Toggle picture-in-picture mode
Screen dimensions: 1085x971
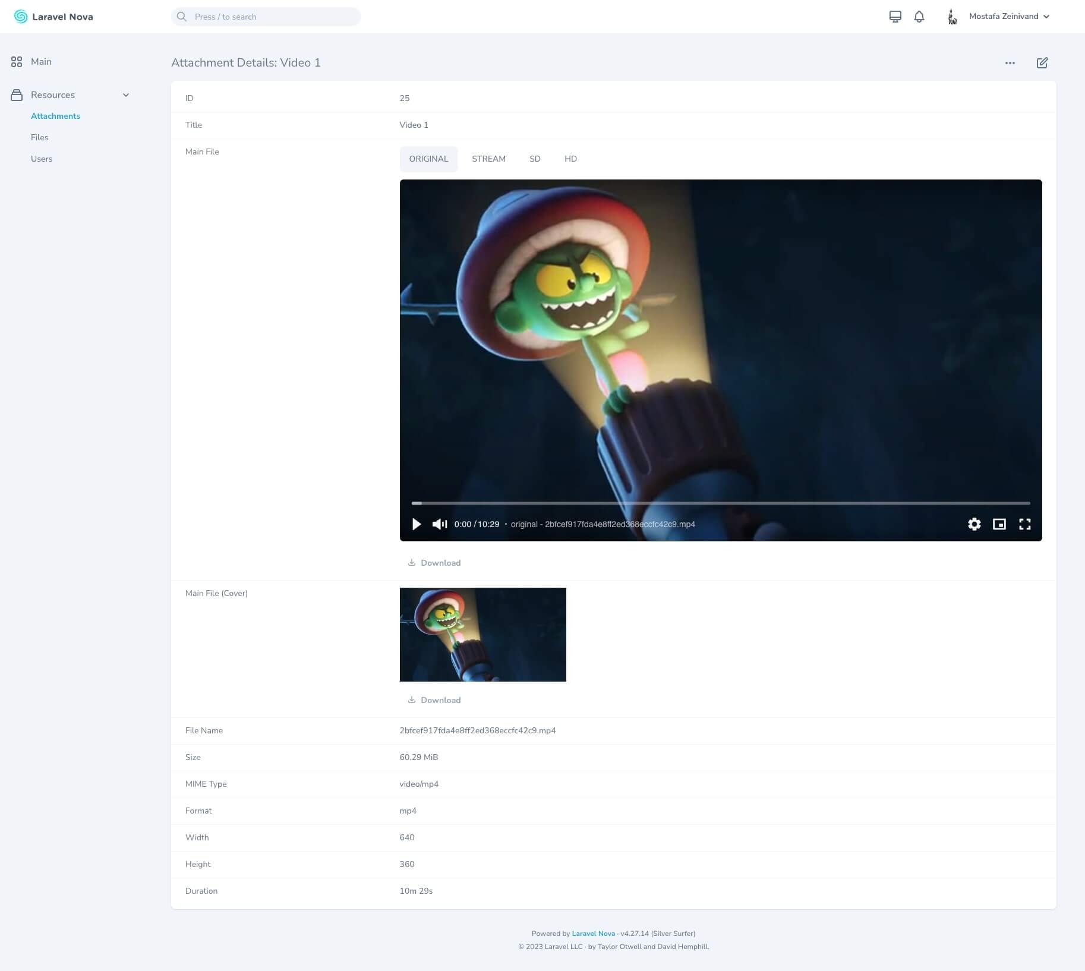(999, 524)
